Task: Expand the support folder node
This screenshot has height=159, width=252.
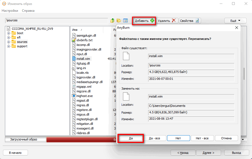Action: [8, 46]
